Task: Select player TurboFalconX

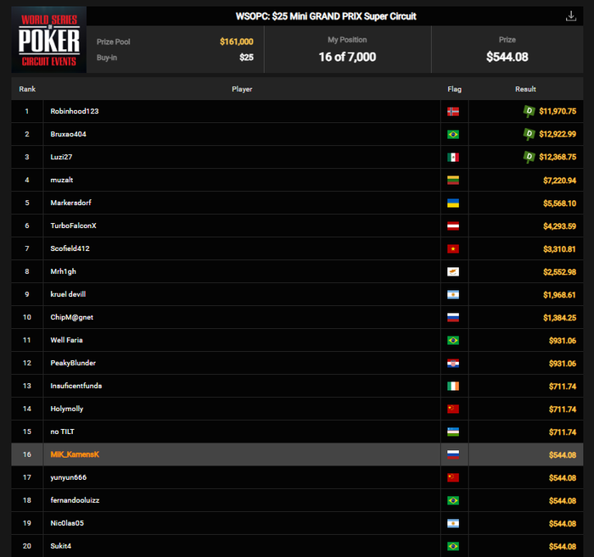Action: [x=73, y=226]
